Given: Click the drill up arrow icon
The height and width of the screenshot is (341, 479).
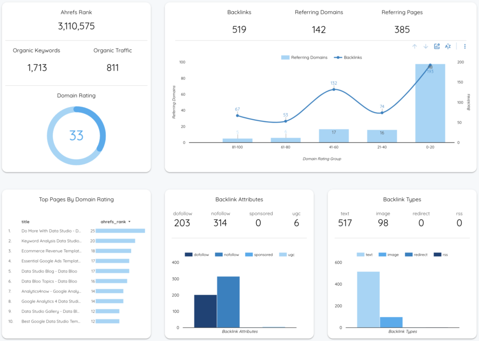Looking at the screenshot, I should (x=414, y=46).
